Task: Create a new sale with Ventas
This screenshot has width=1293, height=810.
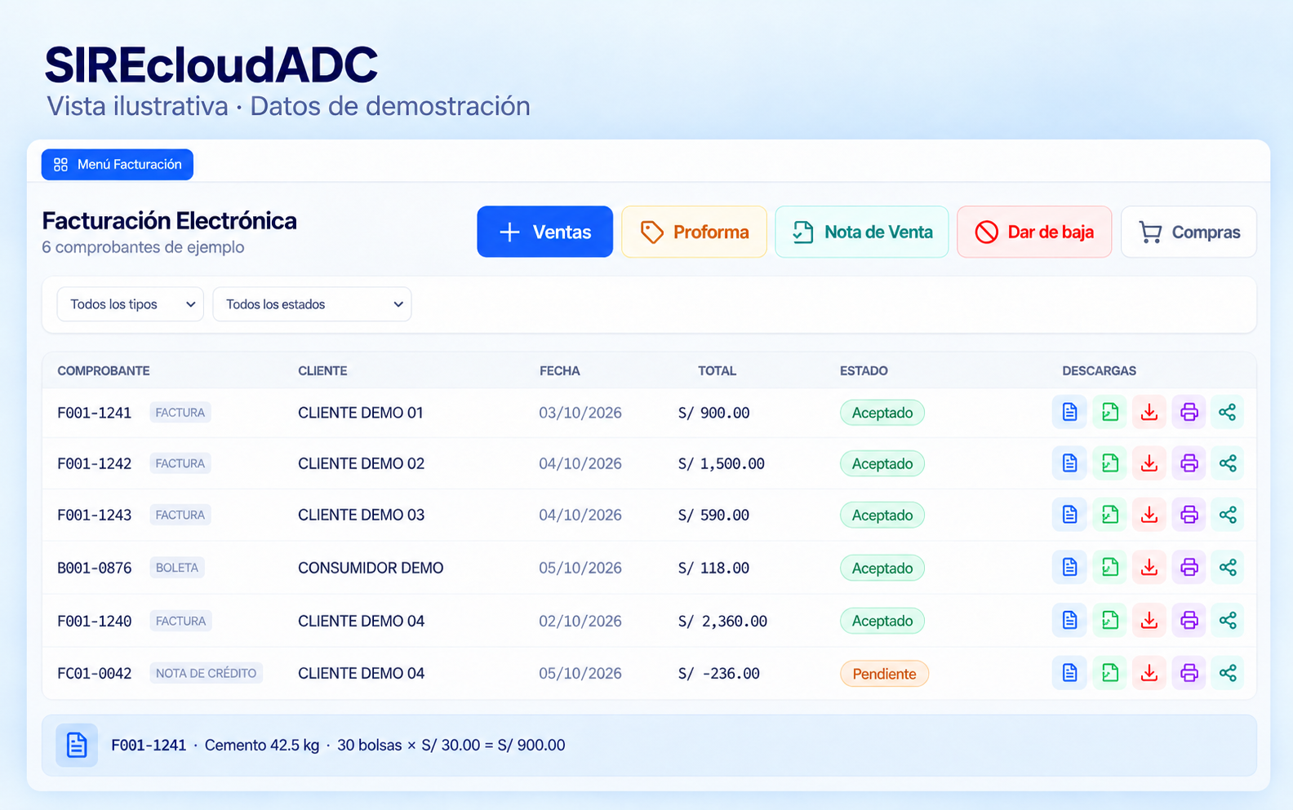Action: [x=544, y=232]
